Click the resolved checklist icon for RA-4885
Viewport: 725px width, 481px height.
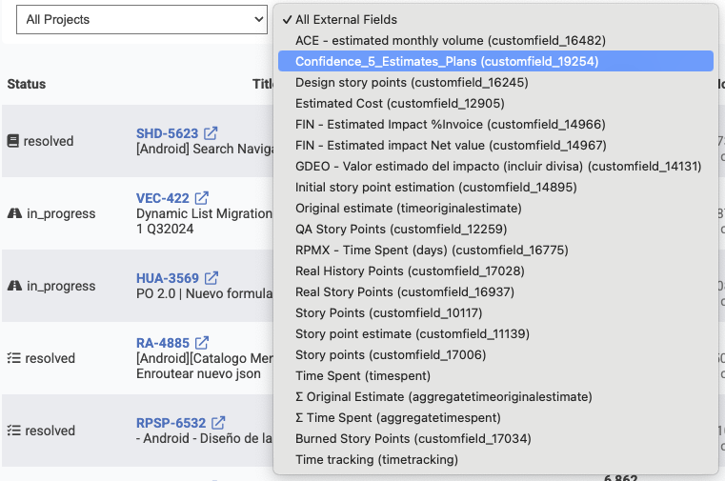[x=13, y=358]
